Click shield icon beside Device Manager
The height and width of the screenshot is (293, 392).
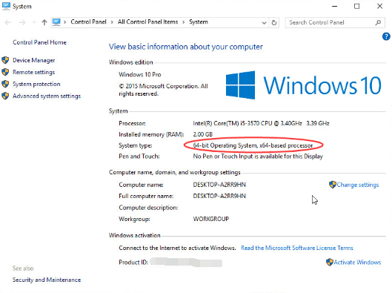(x=5, y=60)
